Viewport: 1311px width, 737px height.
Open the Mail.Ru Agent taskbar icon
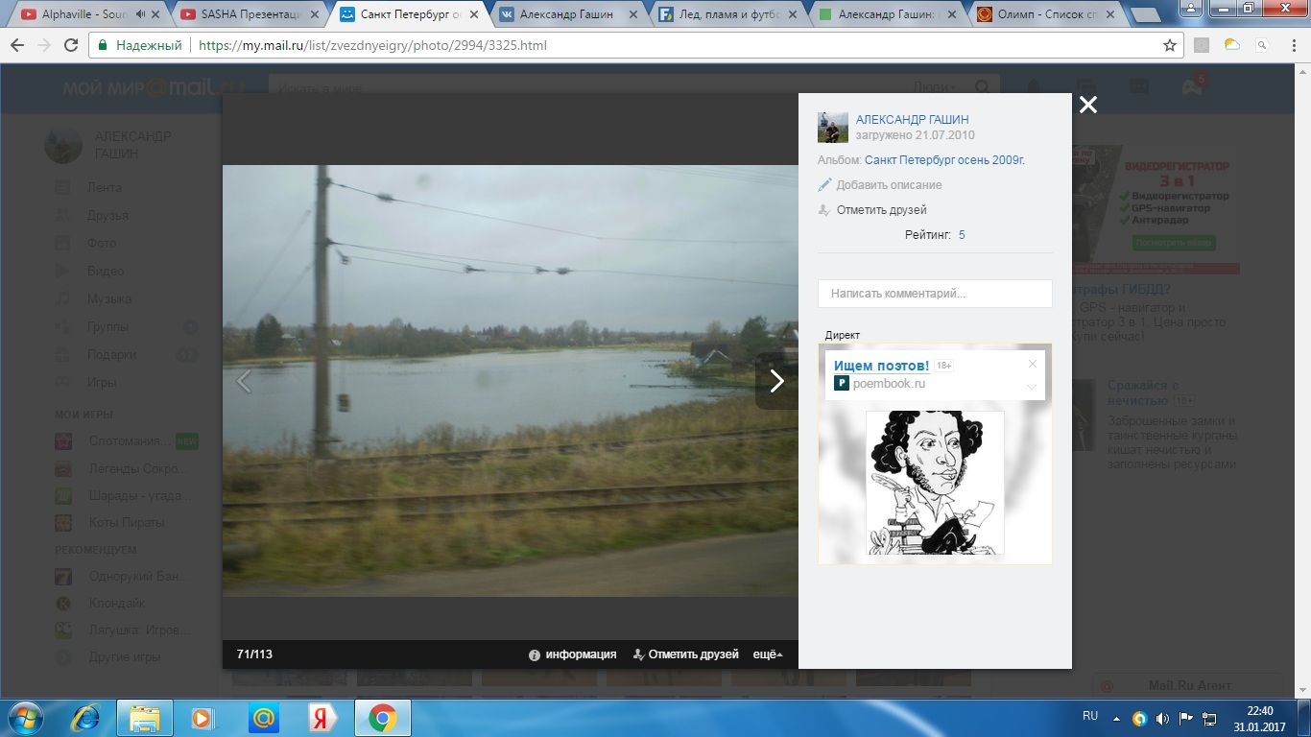pyautogui.click(x=262, y=718)
